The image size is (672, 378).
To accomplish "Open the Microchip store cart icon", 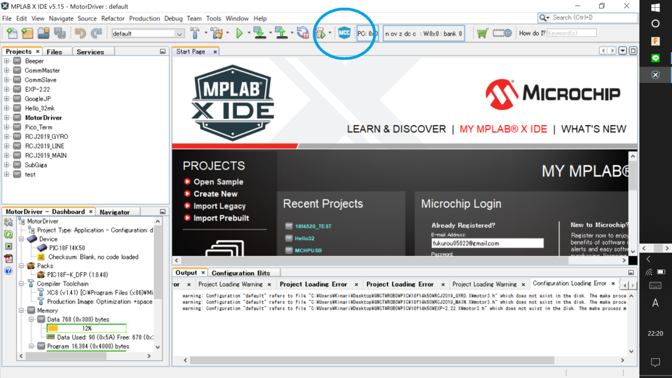I will point(482,34).
